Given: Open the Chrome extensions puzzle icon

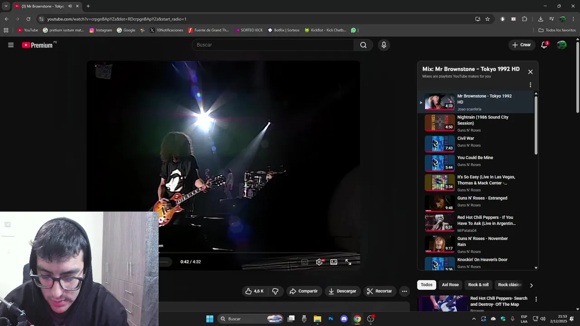Looking at the screenshot, I should pyautogui.click(x=525, y=19).
